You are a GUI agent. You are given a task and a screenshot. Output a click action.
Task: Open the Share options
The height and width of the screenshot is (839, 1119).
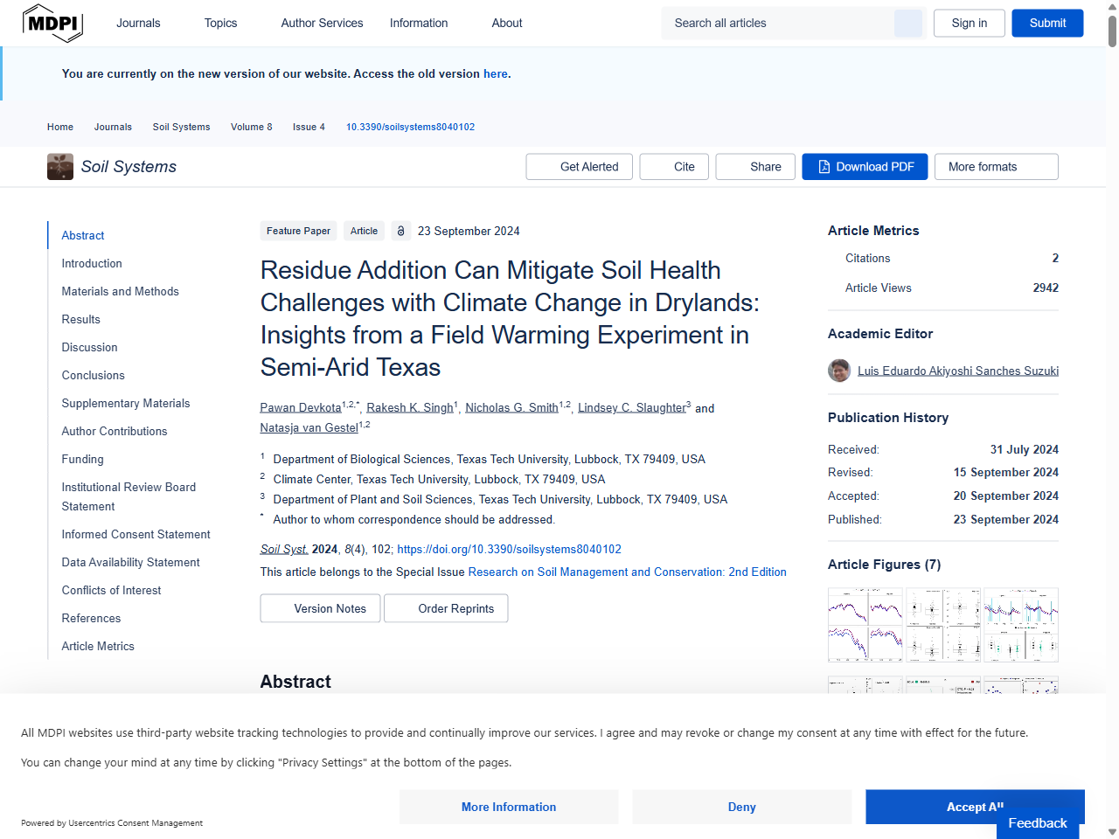(755, 167)
